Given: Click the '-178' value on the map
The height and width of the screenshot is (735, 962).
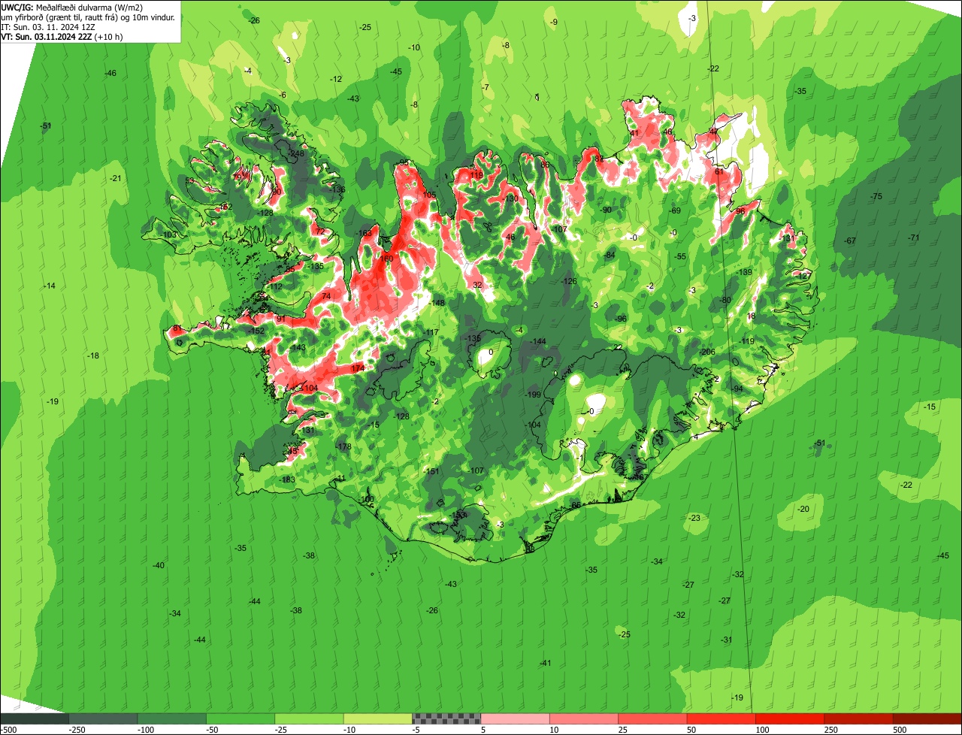Looking at the screenshot, I should 343,446.
